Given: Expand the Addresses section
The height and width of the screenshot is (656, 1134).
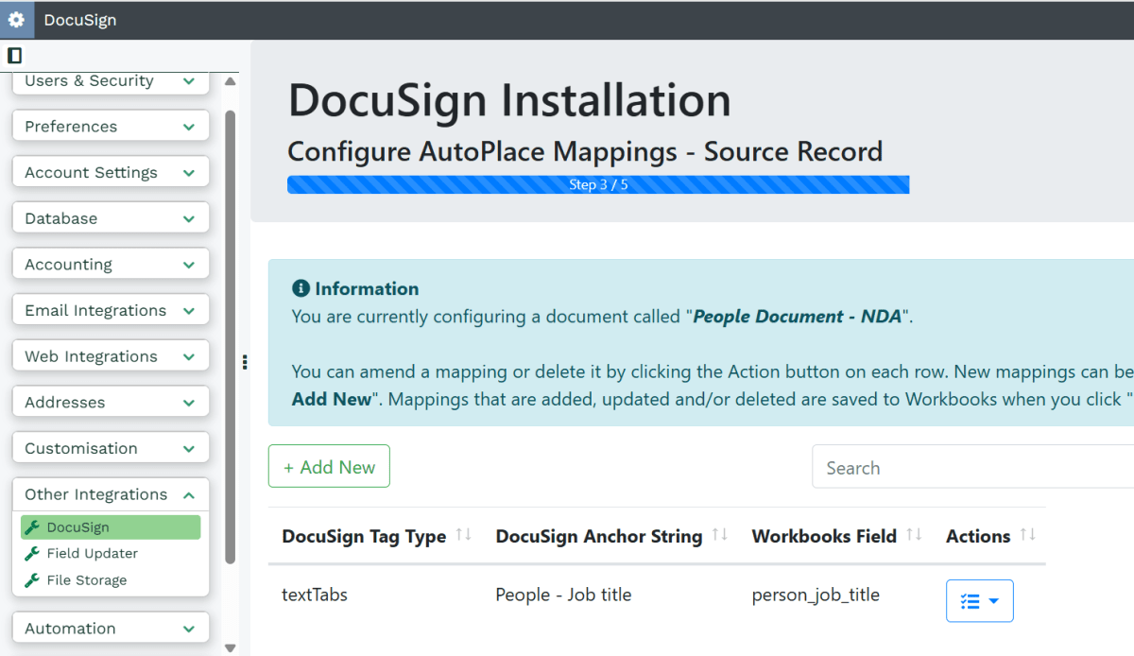Looking at the screenshot, I should tap(111, 403).
